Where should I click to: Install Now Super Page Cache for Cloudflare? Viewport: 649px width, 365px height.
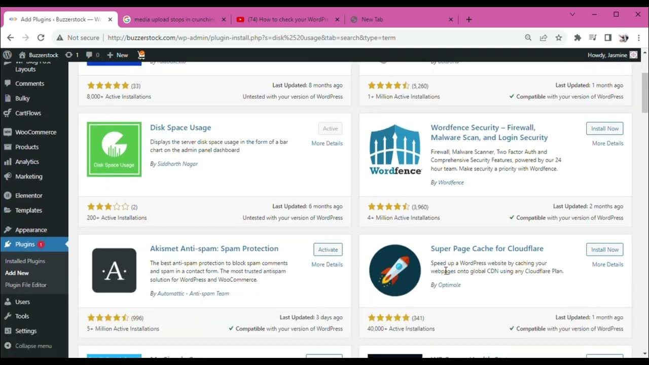pos(605,249)
